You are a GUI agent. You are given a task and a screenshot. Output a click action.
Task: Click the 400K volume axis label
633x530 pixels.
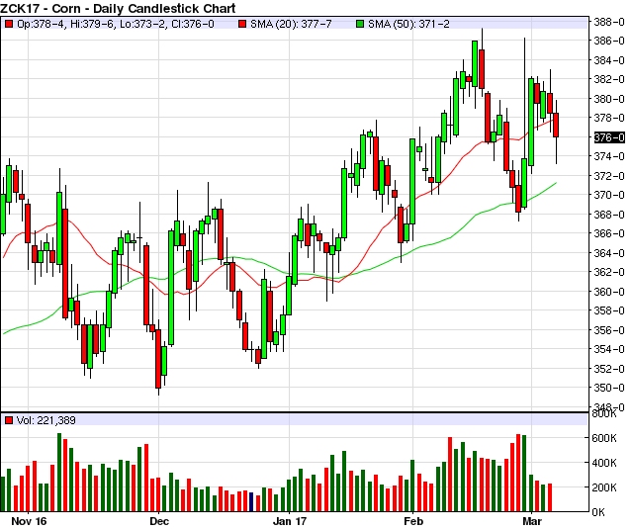coord(604,463)
